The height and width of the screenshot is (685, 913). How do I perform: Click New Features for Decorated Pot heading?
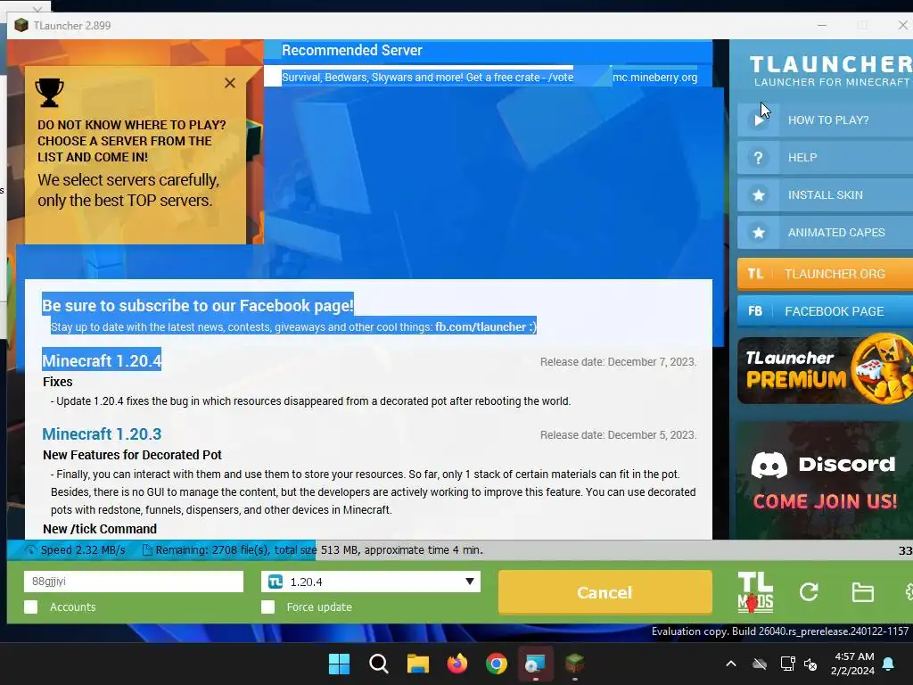(132, 455)
